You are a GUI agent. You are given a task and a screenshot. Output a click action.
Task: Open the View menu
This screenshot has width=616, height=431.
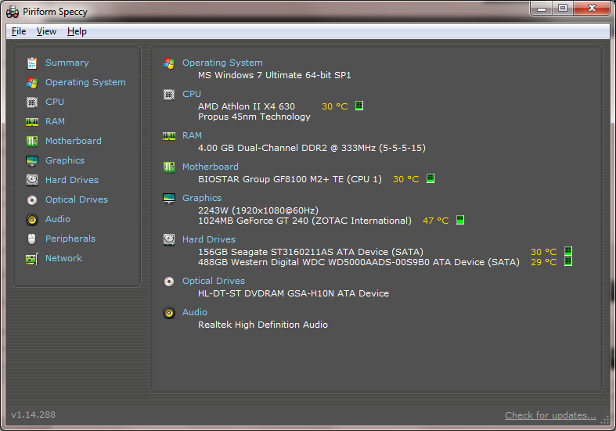46,31
